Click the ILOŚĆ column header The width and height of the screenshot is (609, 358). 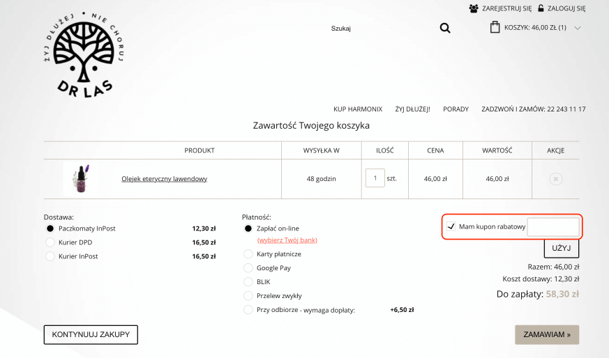[385, 150]
